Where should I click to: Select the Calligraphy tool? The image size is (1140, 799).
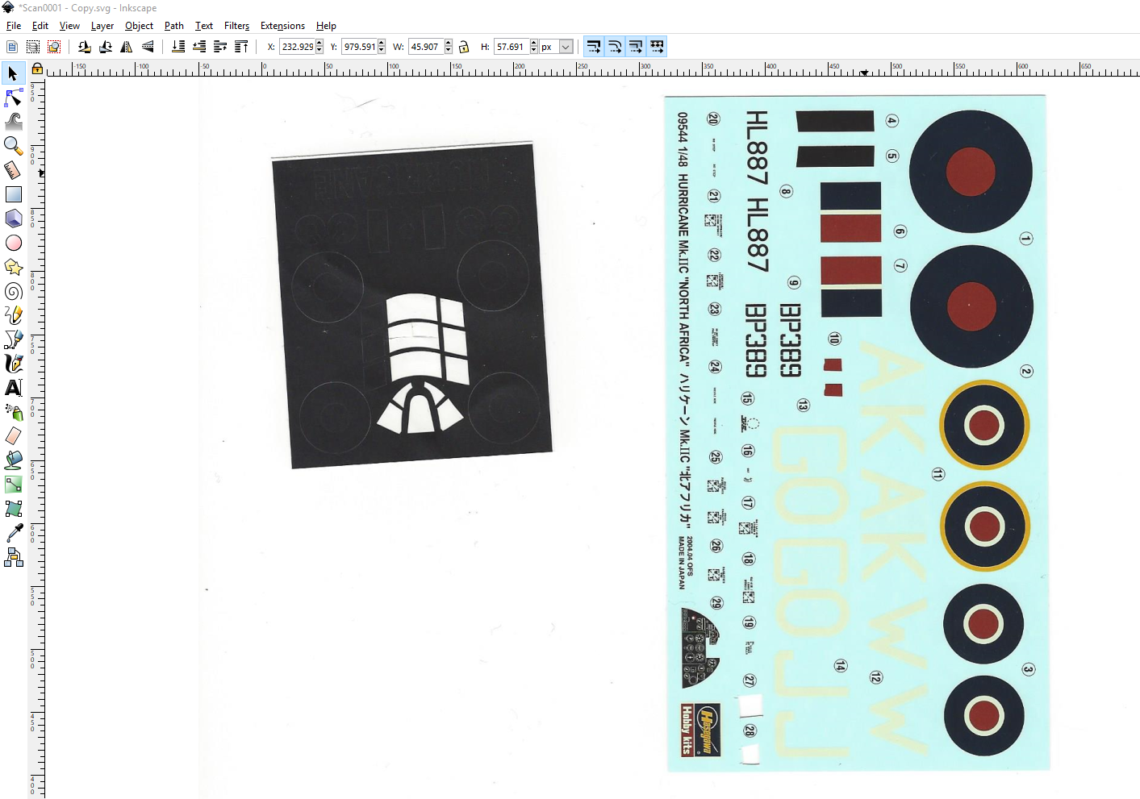tap(13, 364)
